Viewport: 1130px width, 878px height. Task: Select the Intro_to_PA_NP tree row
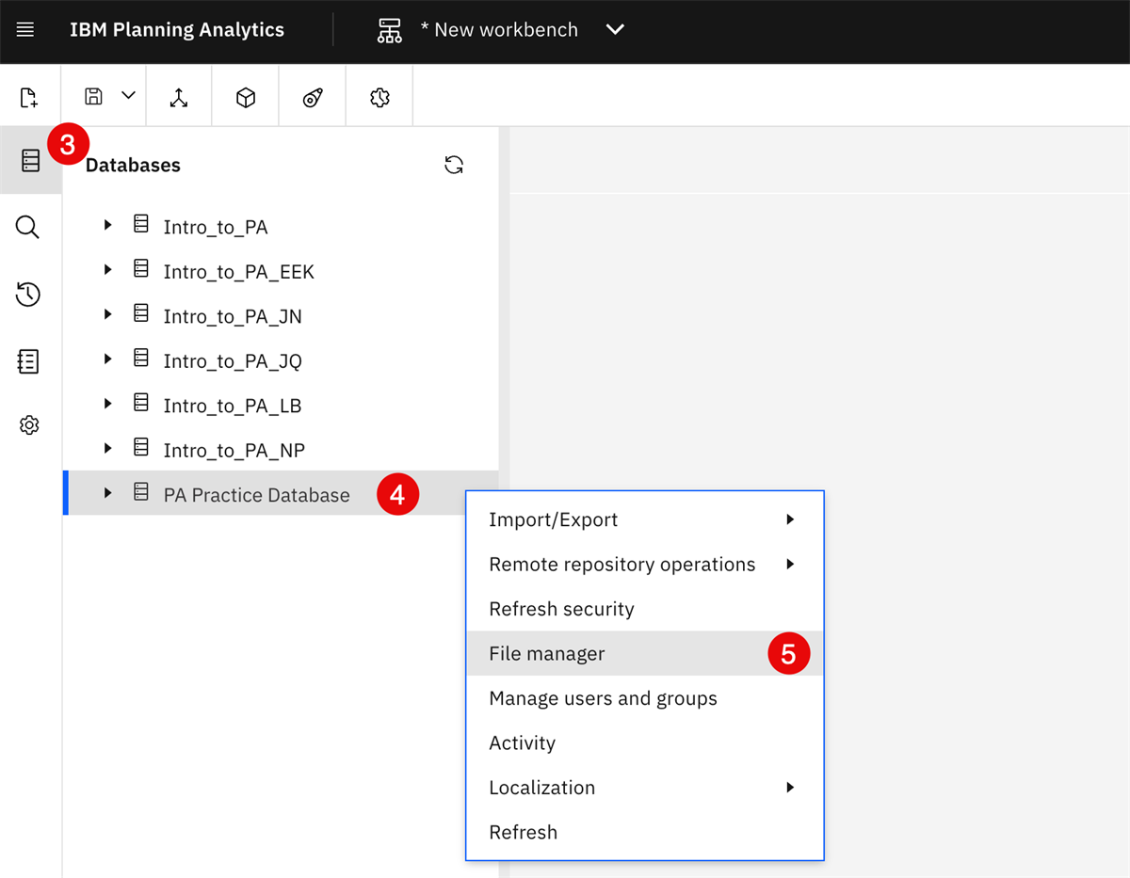click(281, 450)
